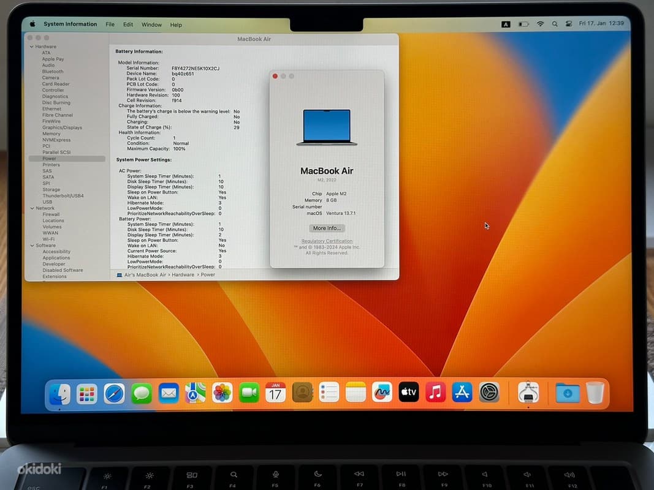
Task: Open Control Center from the menu bar
Action: pos(569,24)
